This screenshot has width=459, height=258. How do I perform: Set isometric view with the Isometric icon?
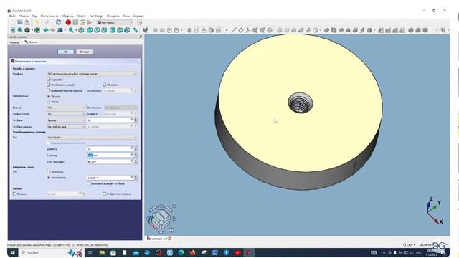point(81,30)
